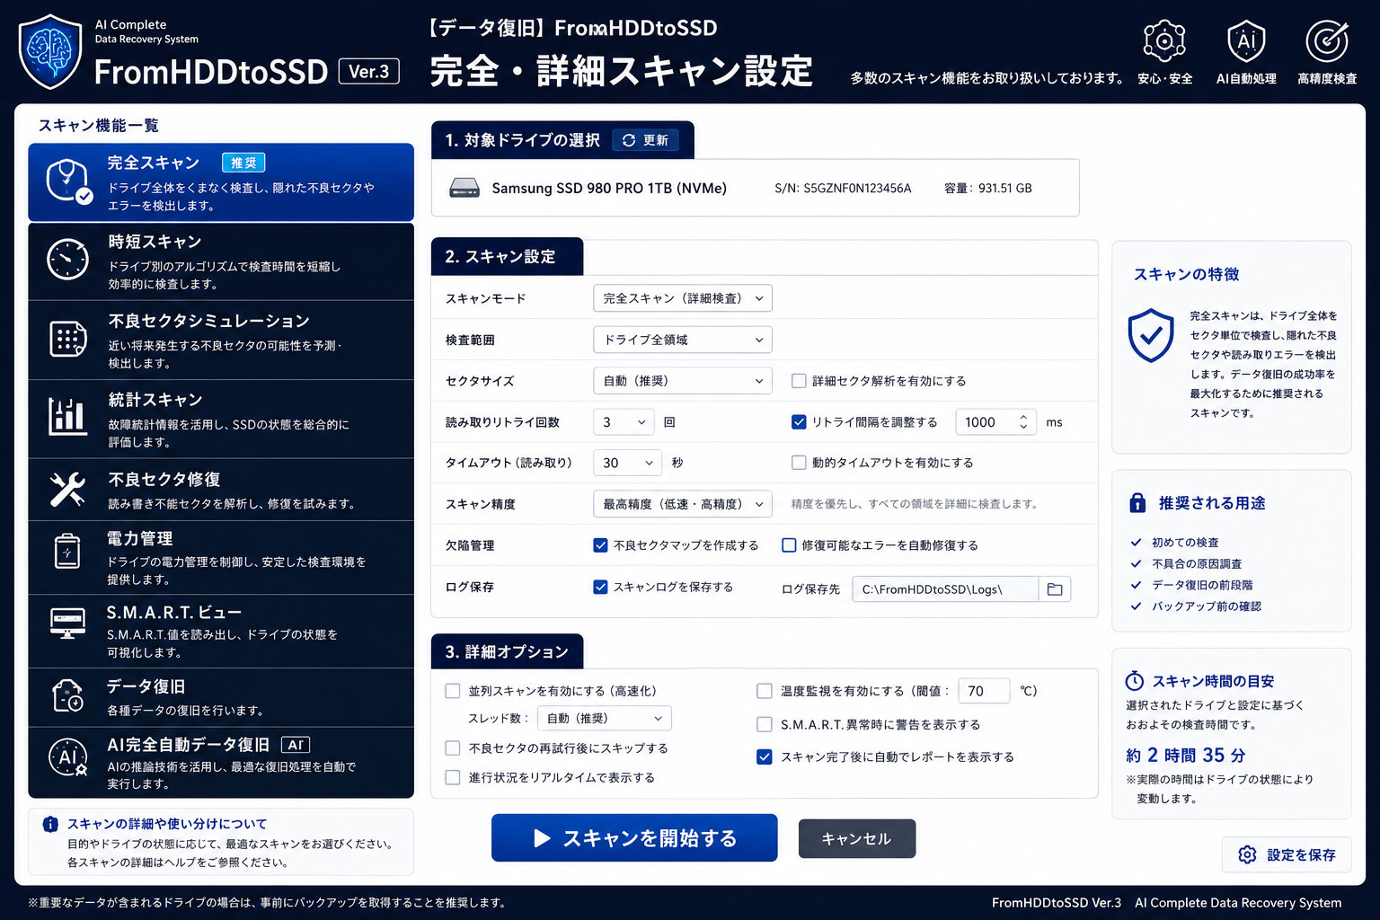Click the temperature threshold 70 field
Viewport: 1380px width, 920px height.
click(984, 691)
